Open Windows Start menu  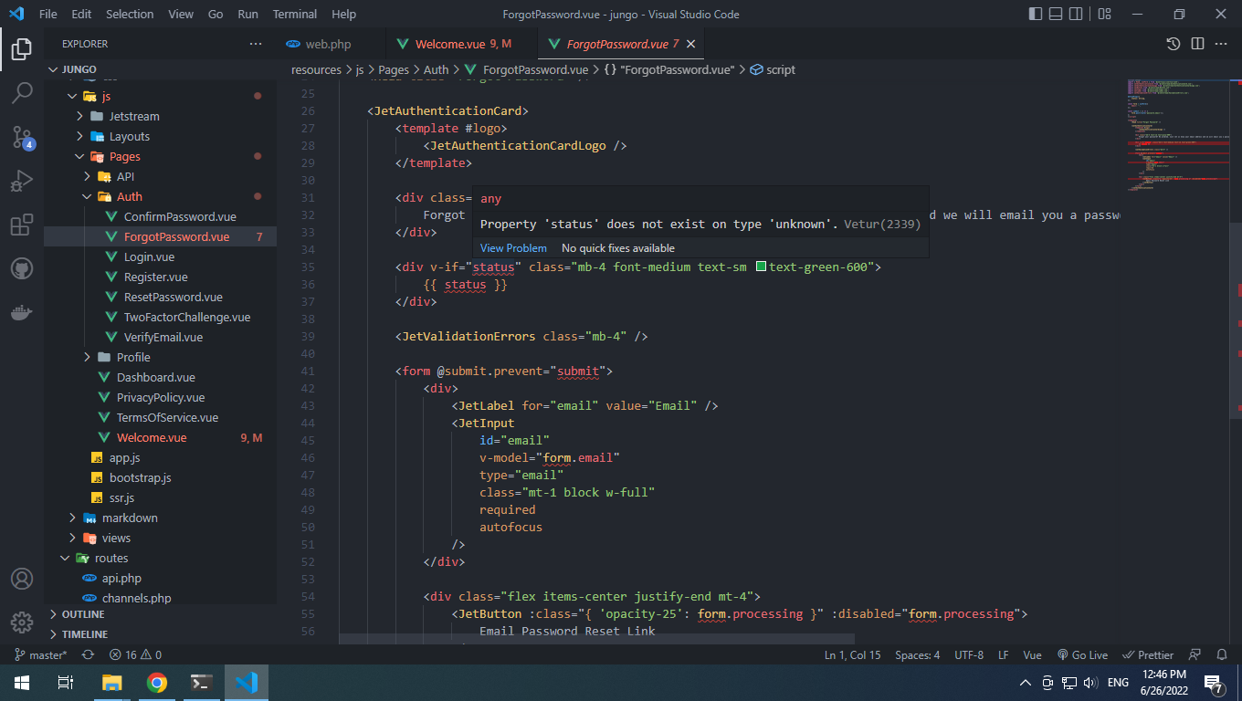(x=22, y=682)
